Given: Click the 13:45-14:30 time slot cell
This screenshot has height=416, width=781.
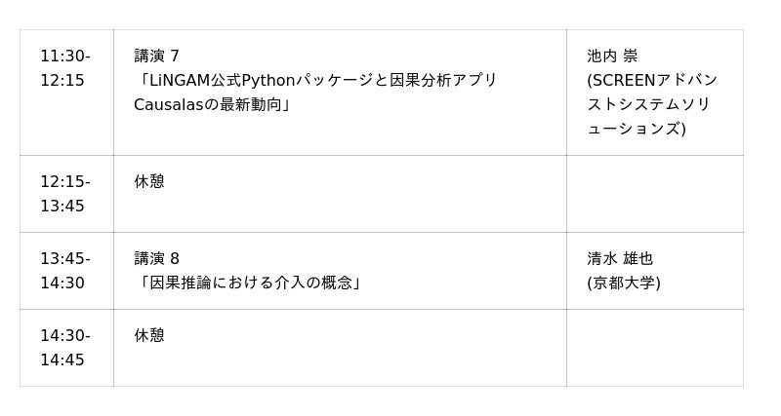Looking at the screenshot, I should (x=65, y=271).
